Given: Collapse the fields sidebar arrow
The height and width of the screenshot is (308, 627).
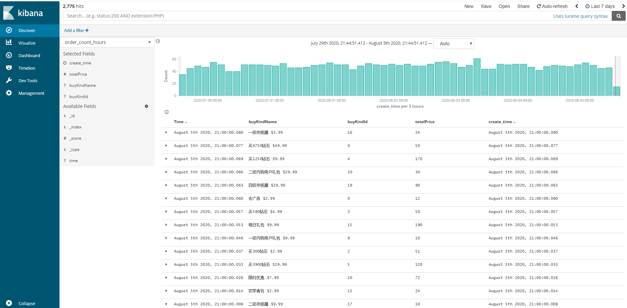Looking at the screenshot, I should 158,41.
